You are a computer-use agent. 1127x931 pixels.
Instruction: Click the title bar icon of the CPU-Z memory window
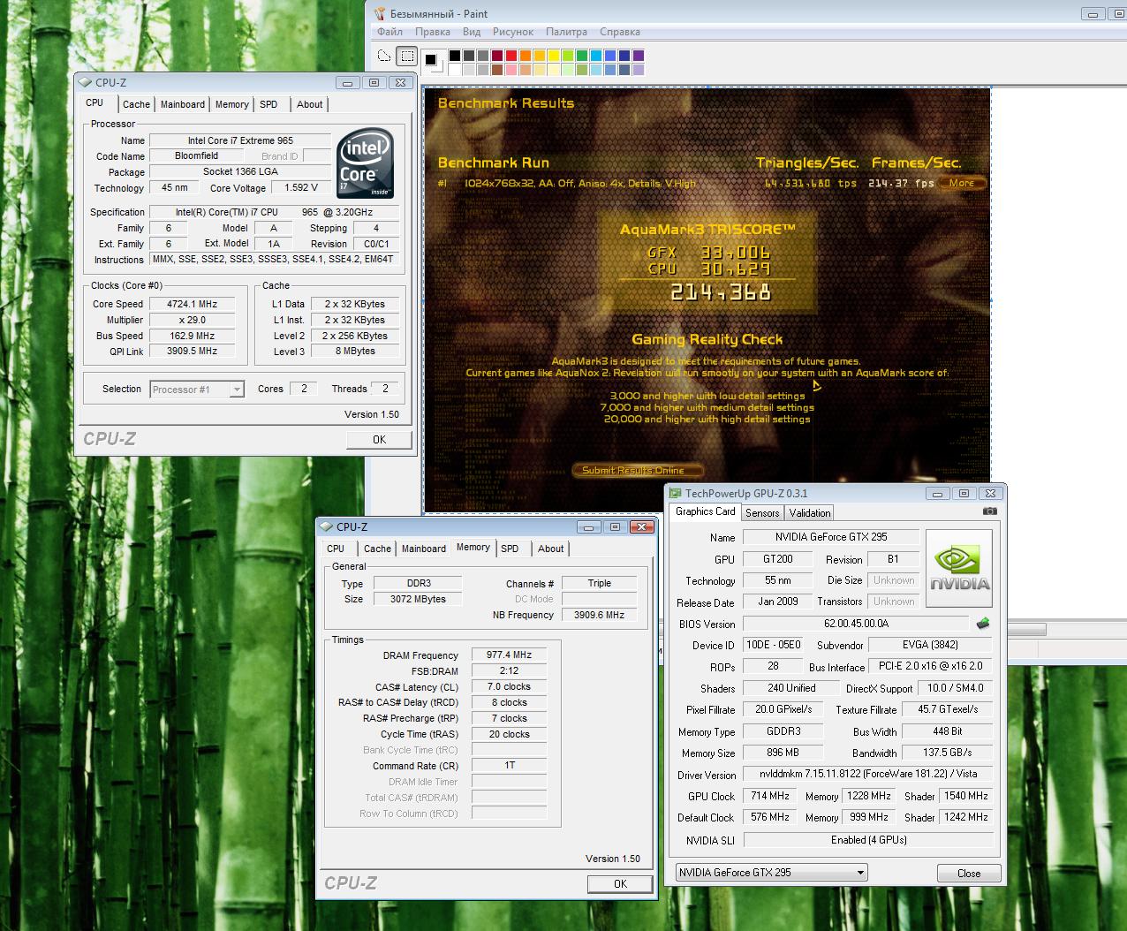pos(327,527)
